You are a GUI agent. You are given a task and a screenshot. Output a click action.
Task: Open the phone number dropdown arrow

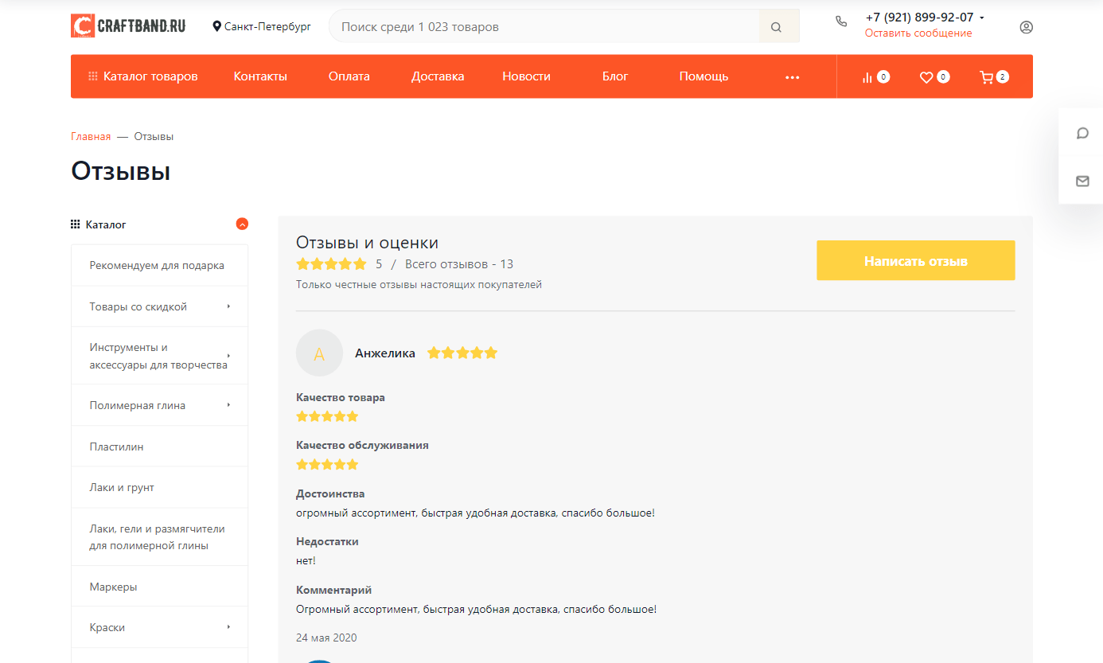pyautogui.click(x=981, y=18)
